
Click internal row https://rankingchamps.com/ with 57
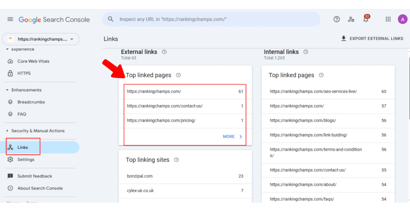coord(328,106)
